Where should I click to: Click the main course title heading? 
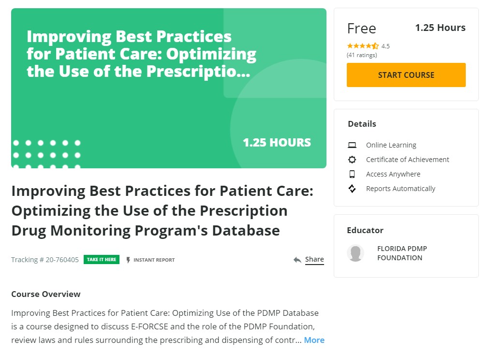pyautogui.click(x=163, y=210)
